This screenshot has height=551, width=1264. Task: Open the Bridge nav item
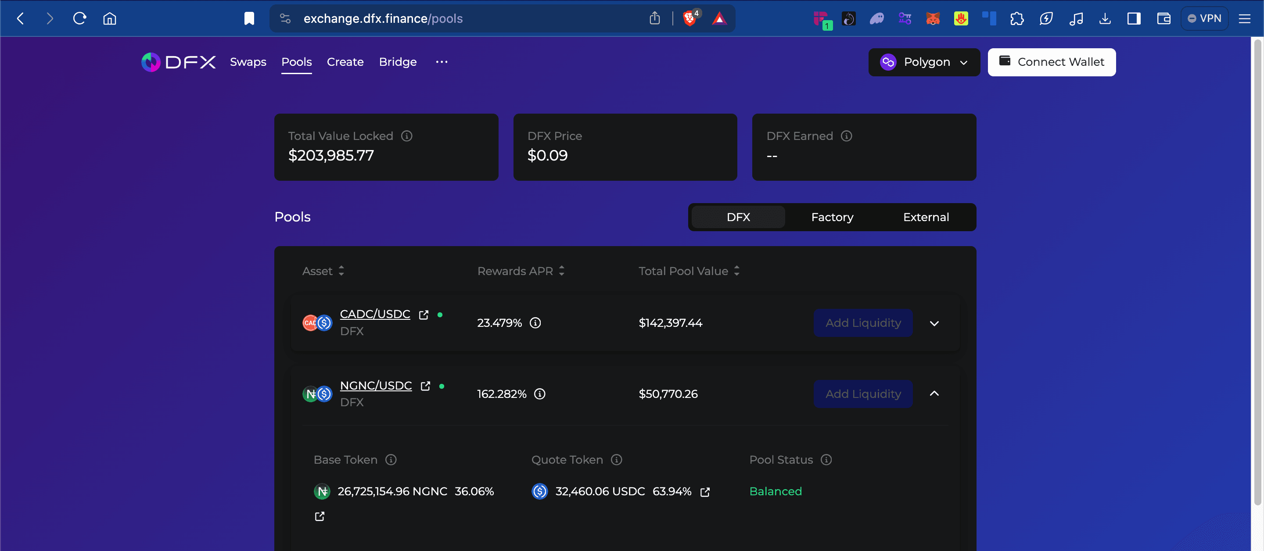398,62
